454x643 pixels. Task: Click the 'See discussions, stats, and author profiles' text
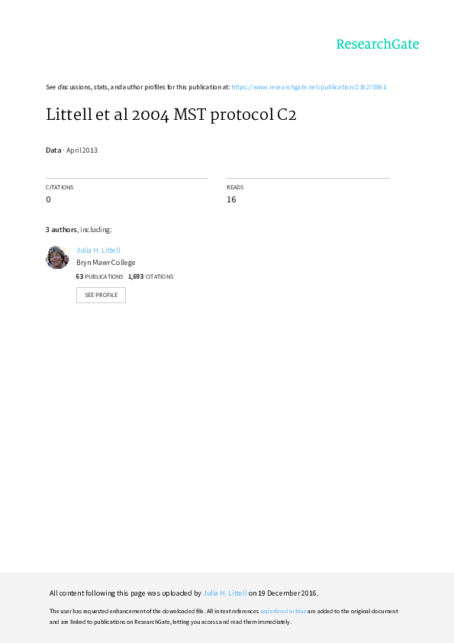(137, 87)
